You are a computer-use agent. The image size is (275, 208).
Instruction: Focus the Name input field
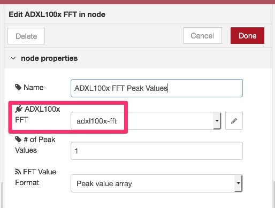click(157, 88)
